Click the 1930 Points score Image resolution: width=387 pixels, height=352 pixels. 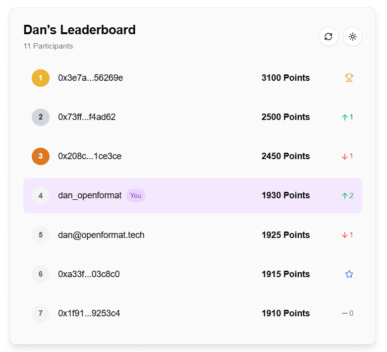tap(285, 195)
